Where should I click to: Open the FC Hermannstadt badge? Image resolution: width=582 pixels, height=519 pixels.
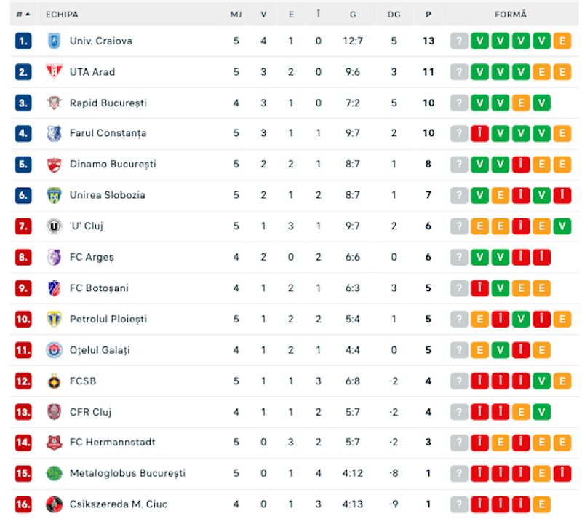tap(54, 442)
